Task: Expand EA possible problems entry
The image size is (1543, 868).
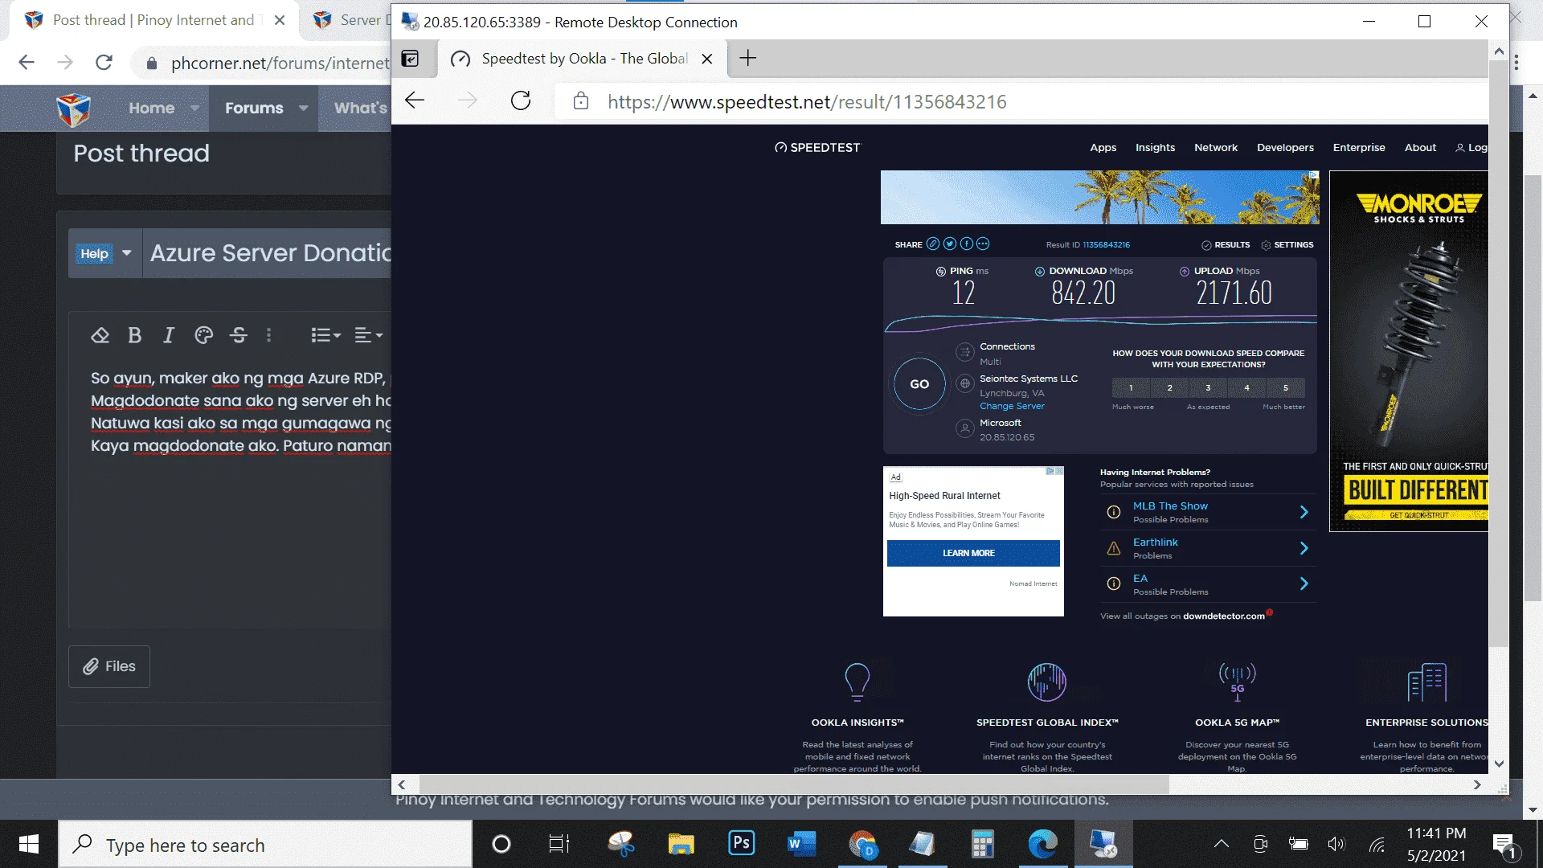Action: point(1208,584)
